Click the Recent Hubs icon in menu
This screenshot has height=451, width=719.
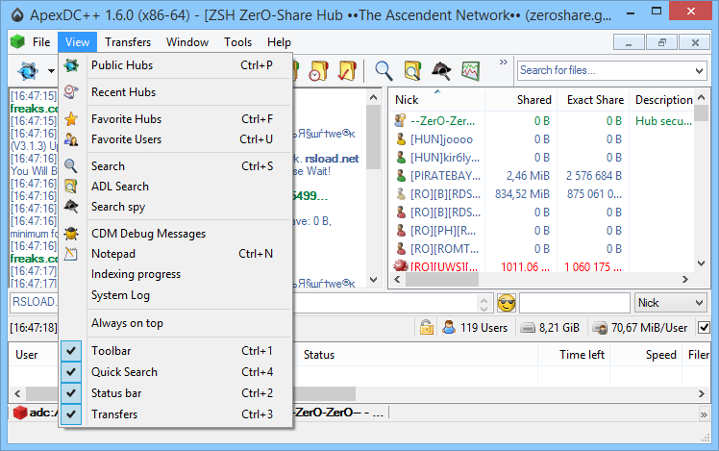[71, 92]
